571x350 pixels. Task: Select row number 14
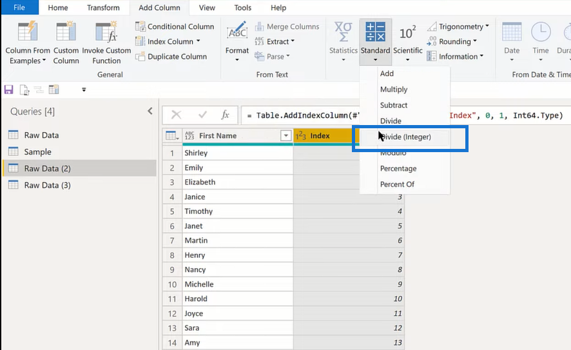tap(172, 343)
